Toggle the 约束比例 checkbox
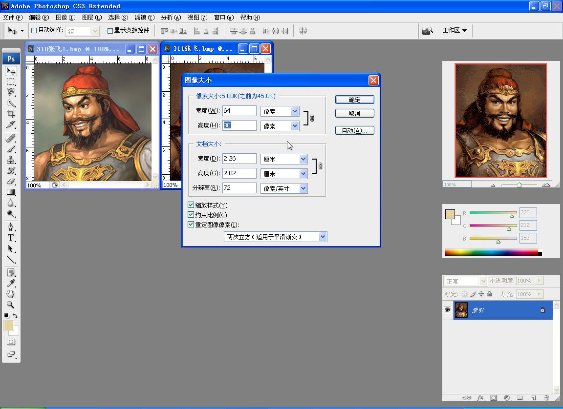Screen dimensions: 563x409 (191, 215)
